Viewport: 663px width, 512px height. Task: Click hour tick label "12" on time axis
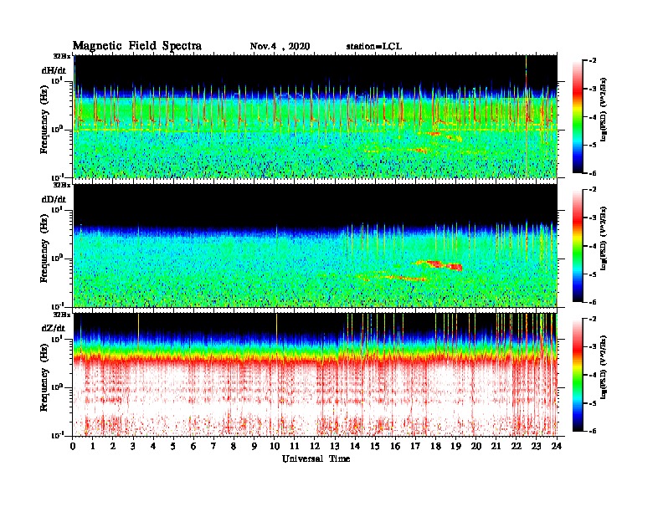[x=315, y=446]
